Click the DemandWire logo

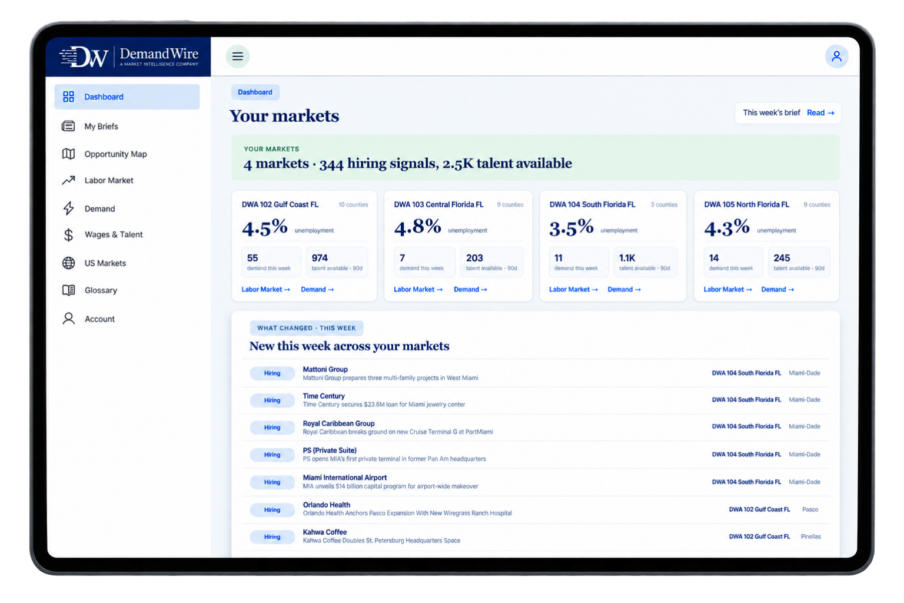tap(129, 57)
